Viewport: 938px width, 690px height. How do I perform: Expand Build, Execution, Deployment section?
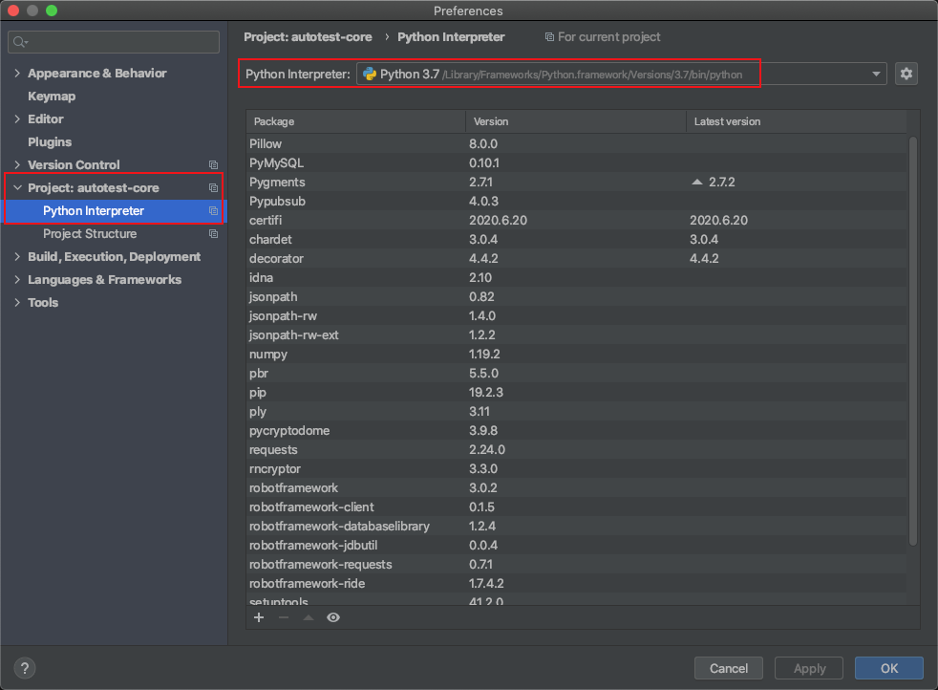coord(17,257)
